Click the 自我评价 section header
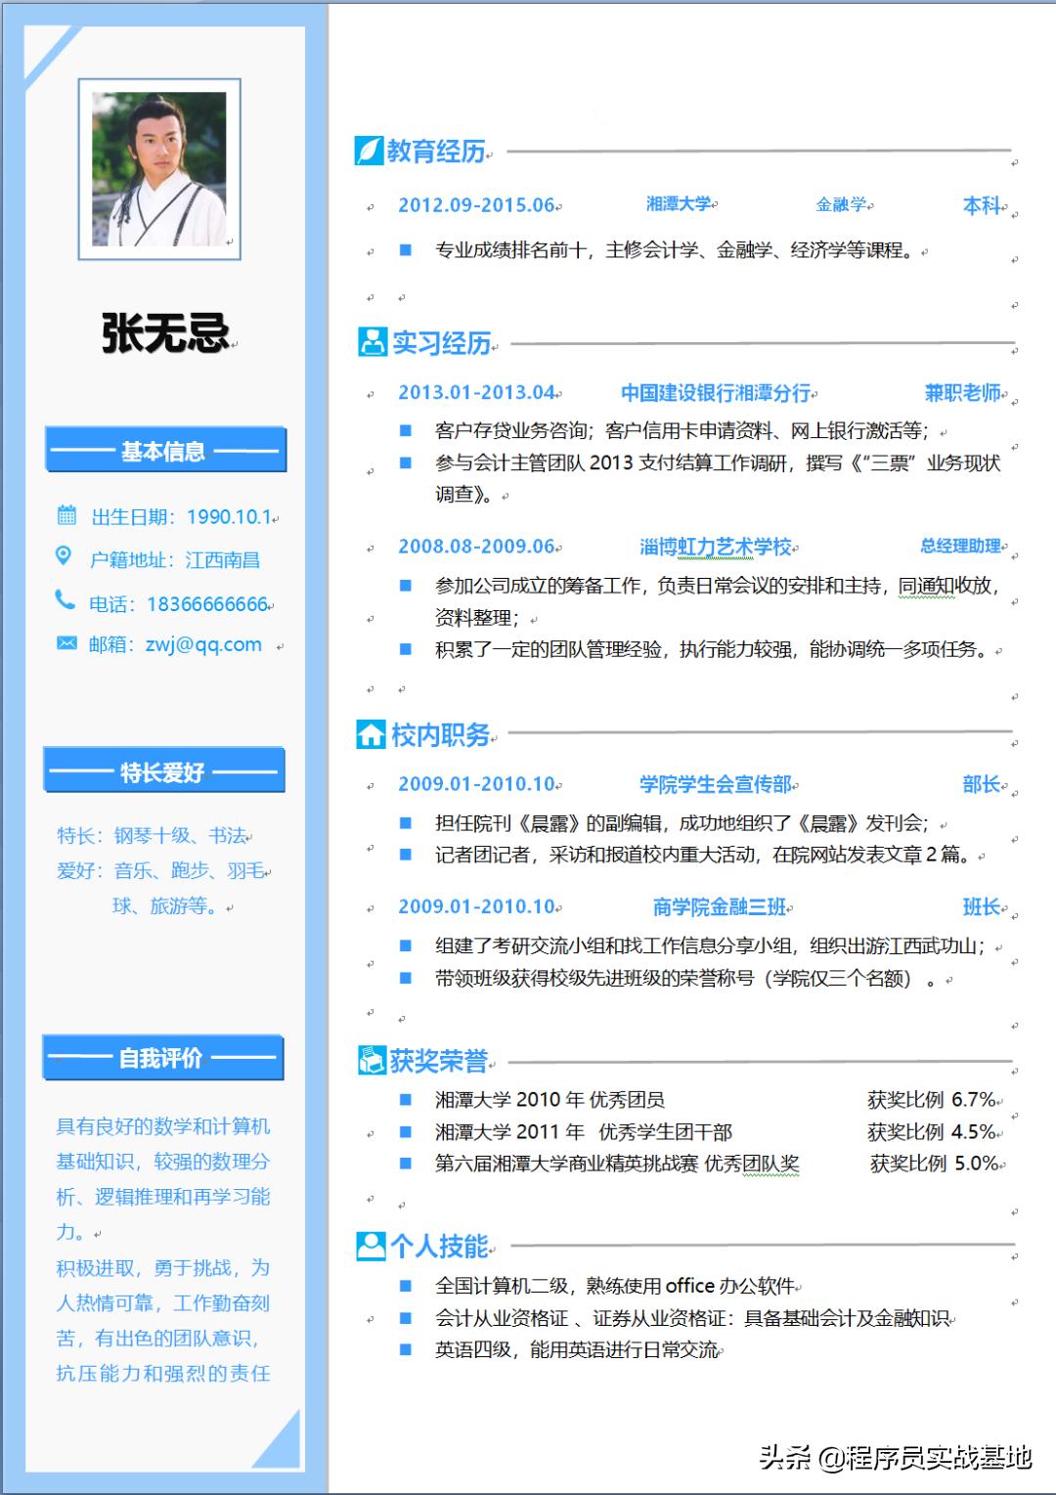 tap(163, 1057)
